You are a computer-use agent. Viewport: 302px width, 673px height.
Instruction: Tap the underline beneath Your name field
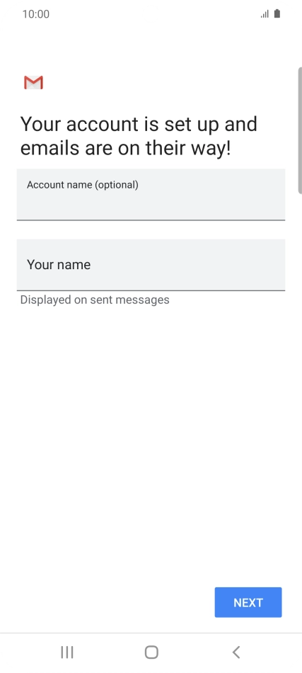coord(151,290)
